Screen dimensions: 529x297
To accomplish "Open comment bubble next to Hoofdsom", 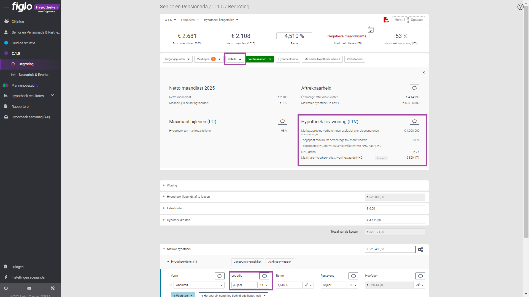I will click(x=420, y=276).
